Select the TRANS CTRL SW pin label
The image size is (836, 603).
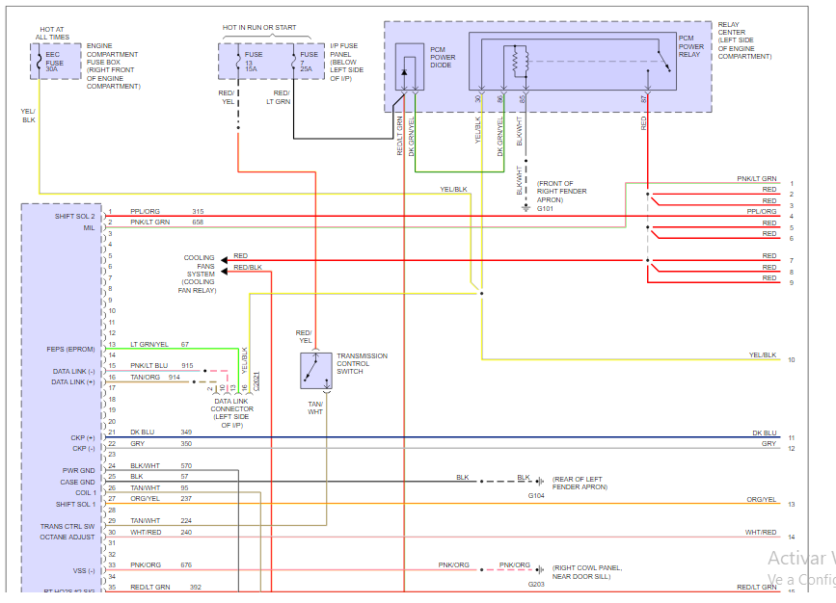pyautogui.click(x=67, y=526)
